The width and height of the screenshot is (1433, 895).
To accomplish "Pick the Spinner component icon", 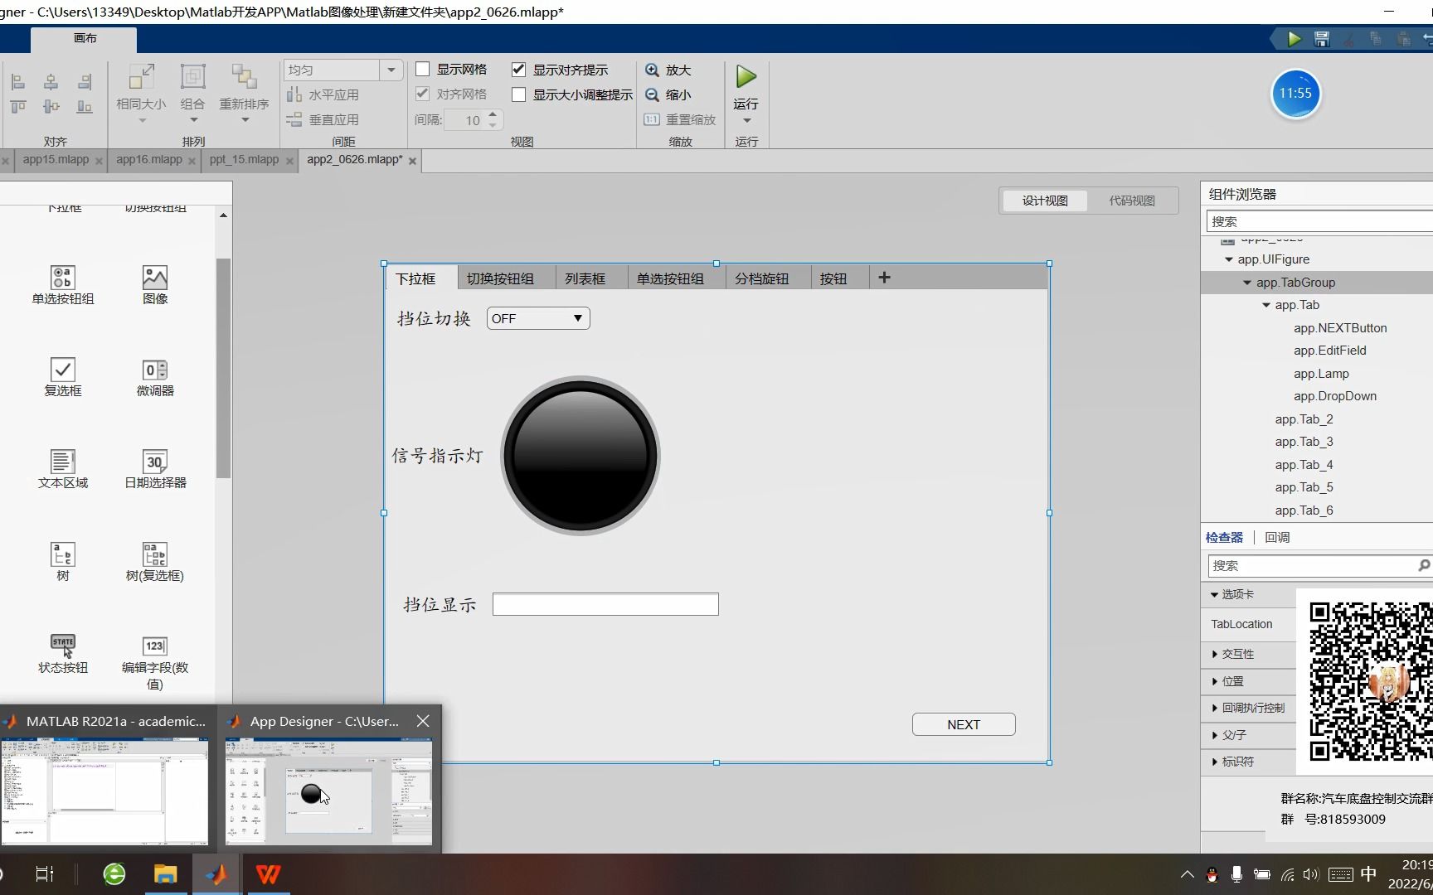I will click(x=155, y=370).
